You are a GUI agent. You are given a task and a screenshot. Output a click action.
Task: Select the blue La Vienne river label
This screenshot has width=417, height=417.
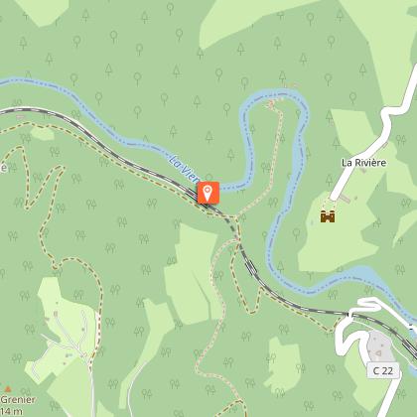(183, 170)
